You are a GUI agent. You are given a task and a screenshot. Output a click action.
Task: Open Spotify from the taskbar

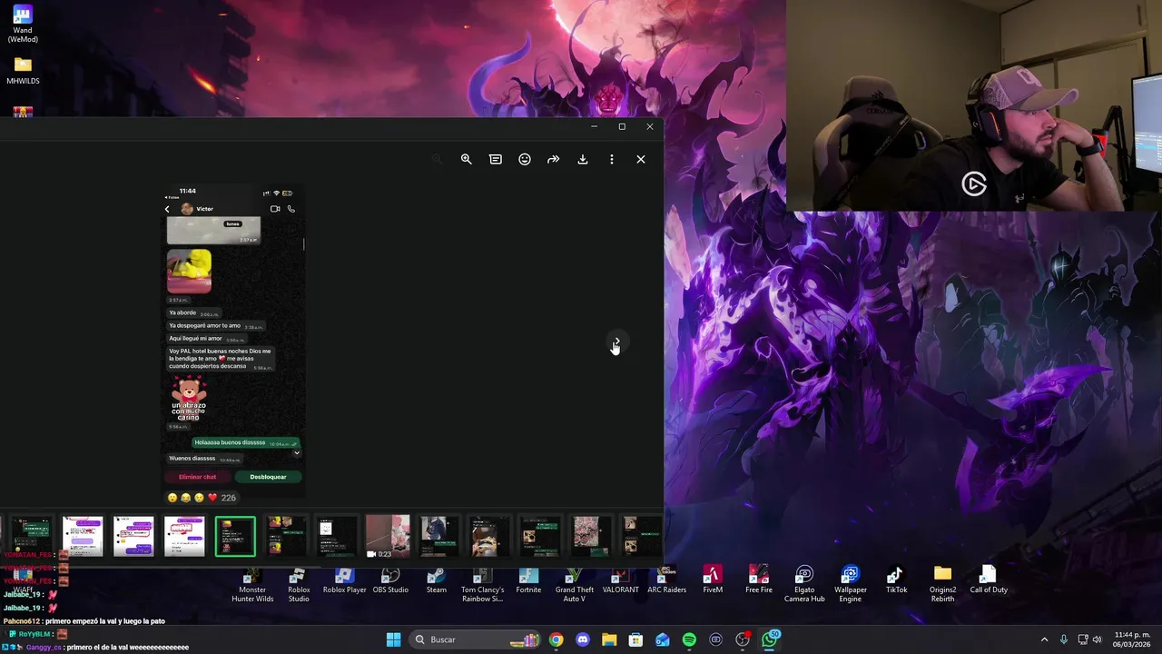coord(689,639)
